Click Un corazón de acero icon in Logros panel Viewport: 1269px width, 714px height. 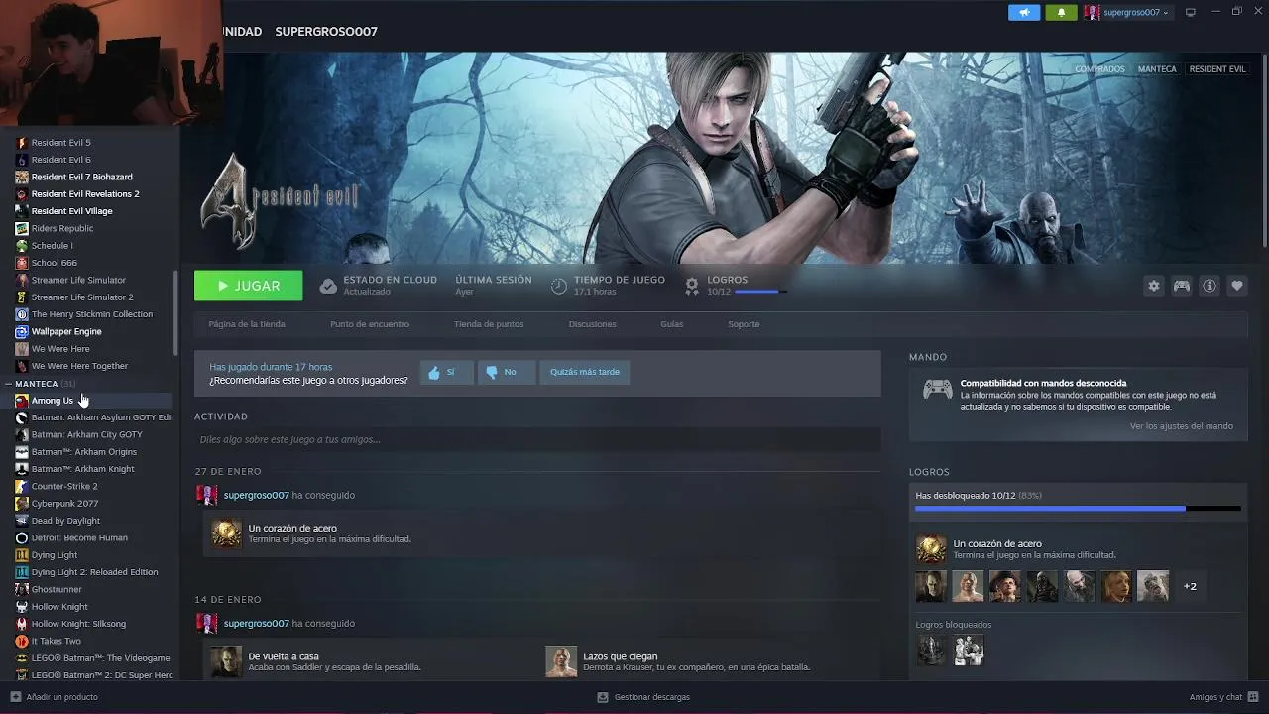tap(931, 548)
